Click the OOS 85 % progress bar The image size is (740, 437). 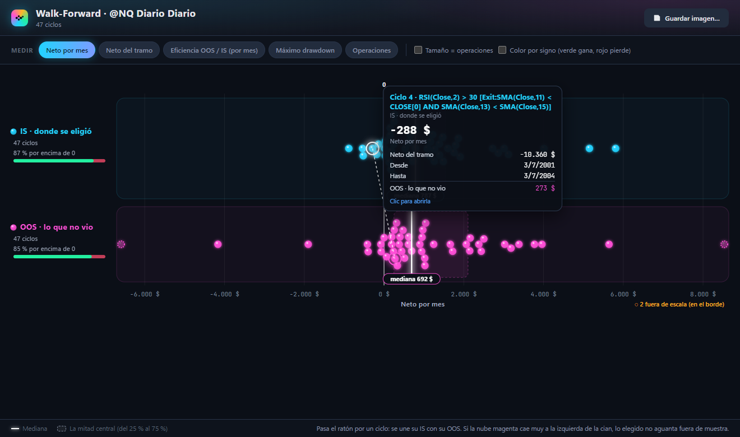tap(59, 257)
